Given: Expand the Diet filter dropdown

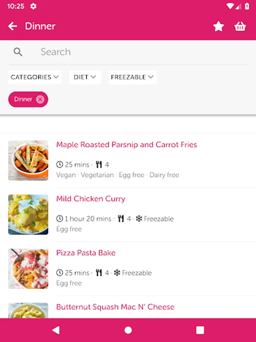Looking at the screenshot, I should (85, 77).
